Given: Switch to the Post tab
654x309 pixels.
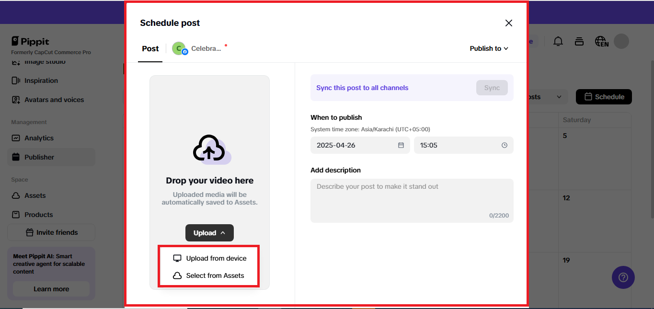Looking at the screenshot, I should coord(150,48).
